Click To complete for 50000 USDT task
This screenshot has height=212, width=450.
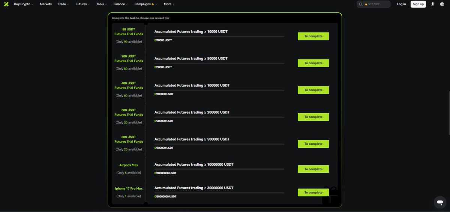313,63
